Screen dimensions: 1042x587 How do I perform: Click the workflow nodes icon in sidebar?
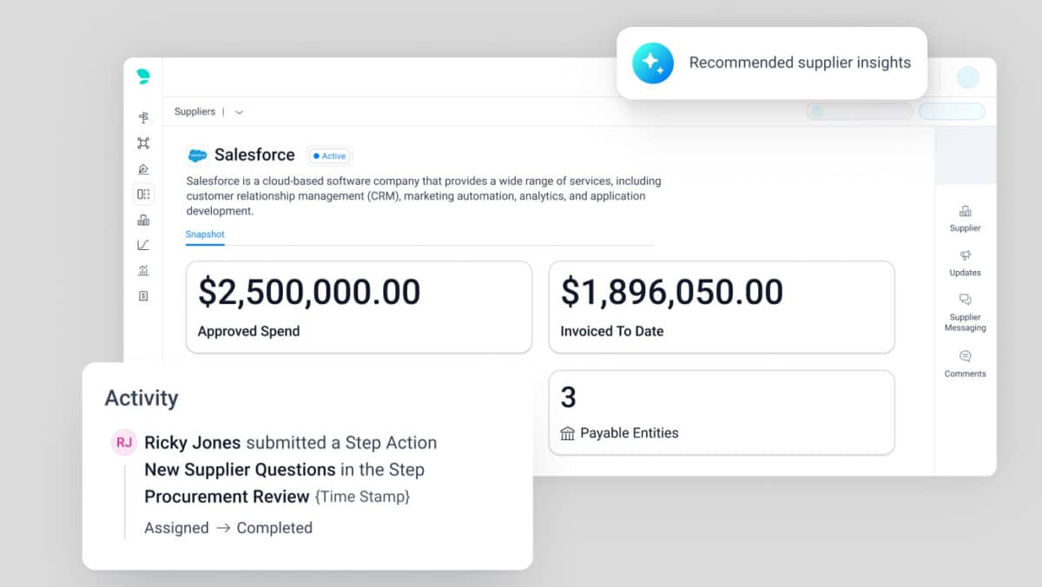pos(143,143)
